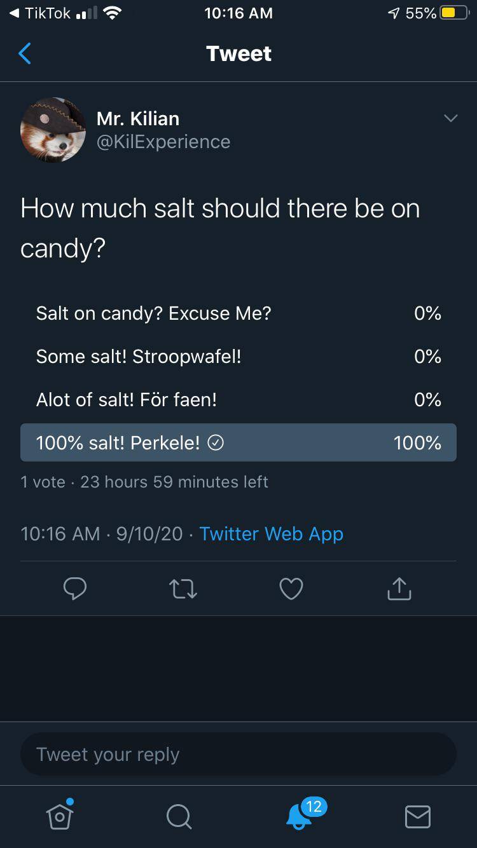The image size is (477, 848).
Task: Open the Twitter Web App link
Action: (272, 534)
